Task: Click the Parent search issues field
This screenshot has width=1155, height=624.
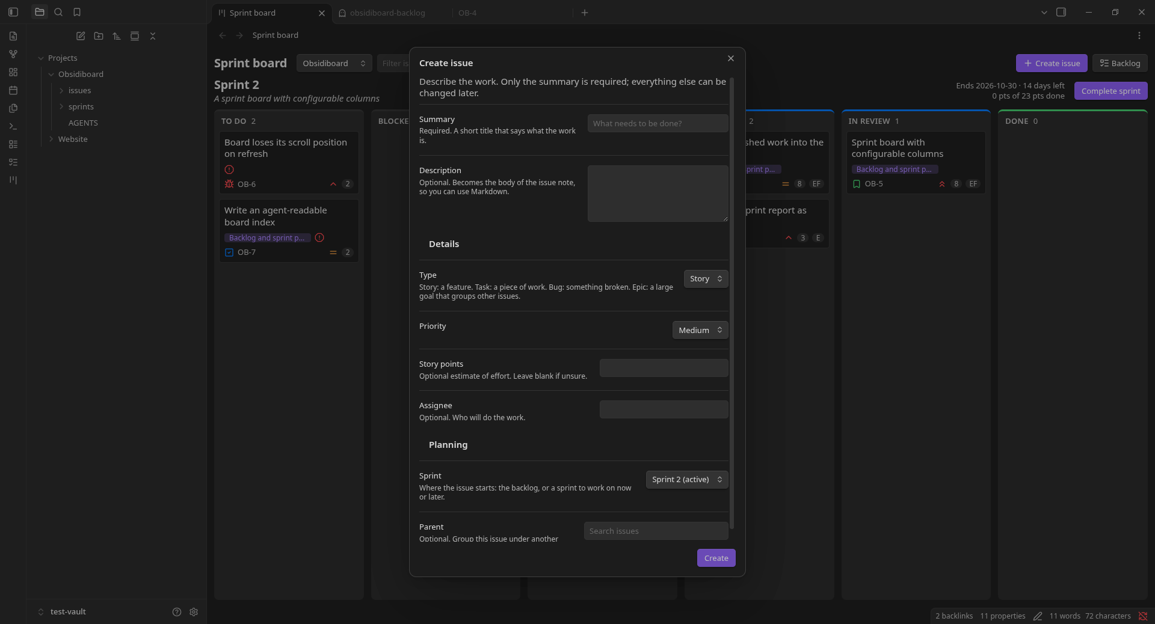Action: (x=656, y=531)
